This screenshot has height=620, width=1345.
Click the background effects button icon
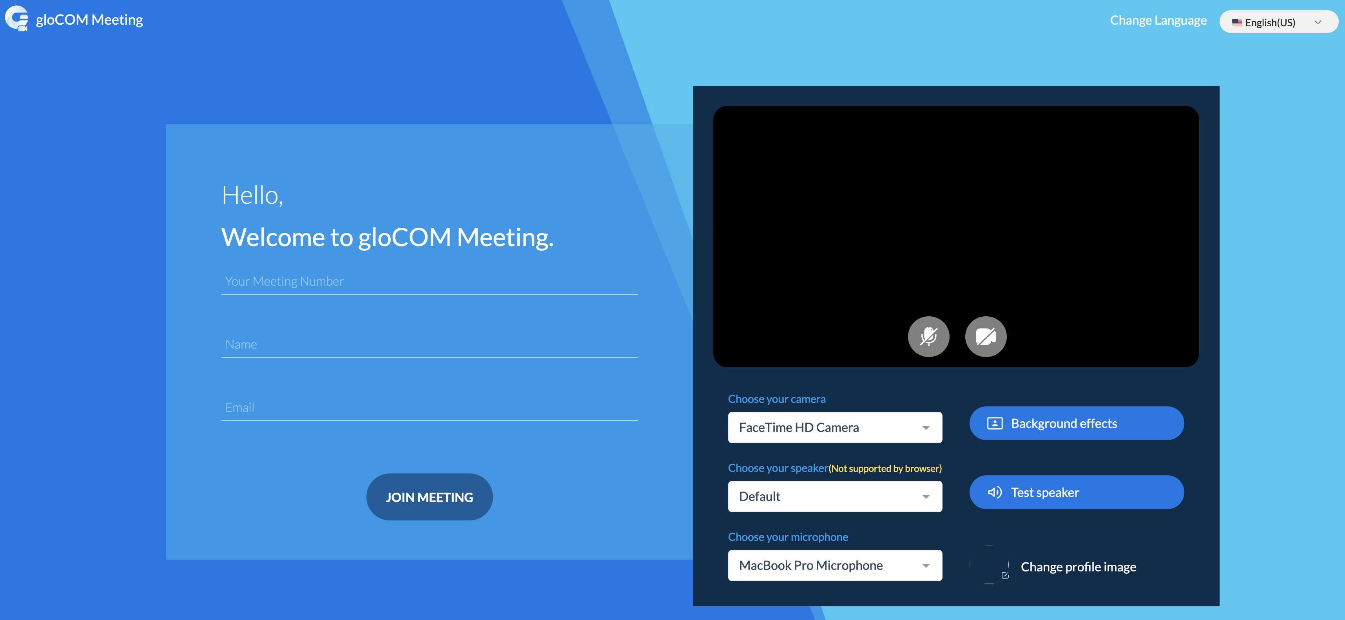click(x=994, y=423)
